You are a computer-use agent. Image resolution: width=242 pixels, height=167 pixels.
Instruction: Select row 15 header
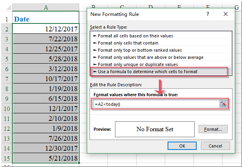pos(6,157)
